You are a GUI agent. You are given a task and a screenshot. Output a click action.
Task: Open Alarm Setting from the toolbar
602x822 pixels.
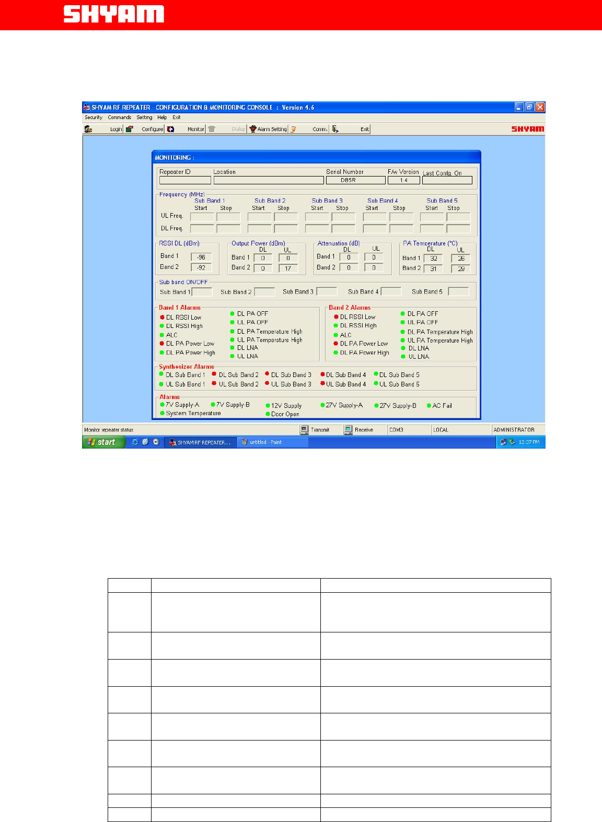click(x=268, y=129)
